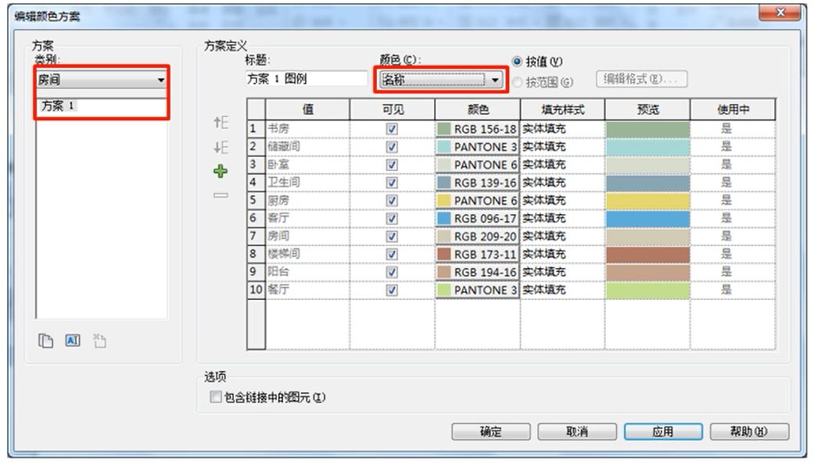Screen dimensions: 818x468
Task: Close the 编辑颜色方案 dialog
Action: [779, 13]
